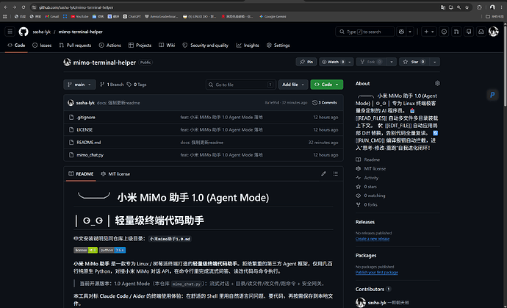Switch to the Projects tab
The width and height of the screenshot is (507, 308).
(140, 46)
